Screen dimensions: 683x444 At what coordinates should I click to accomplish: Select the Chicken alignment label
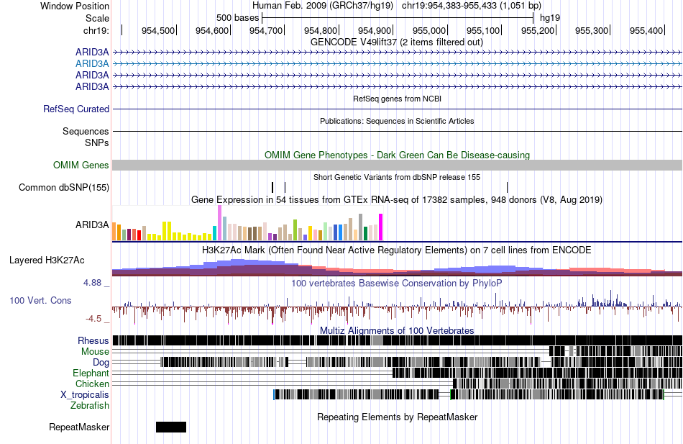pyautogui.click(x=92, y=384)
